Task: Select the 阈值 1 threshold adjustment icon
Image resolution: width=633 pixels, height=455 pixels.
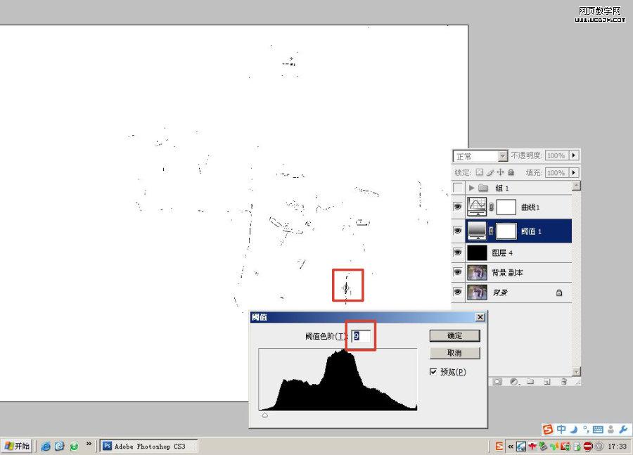Action: 477,231
